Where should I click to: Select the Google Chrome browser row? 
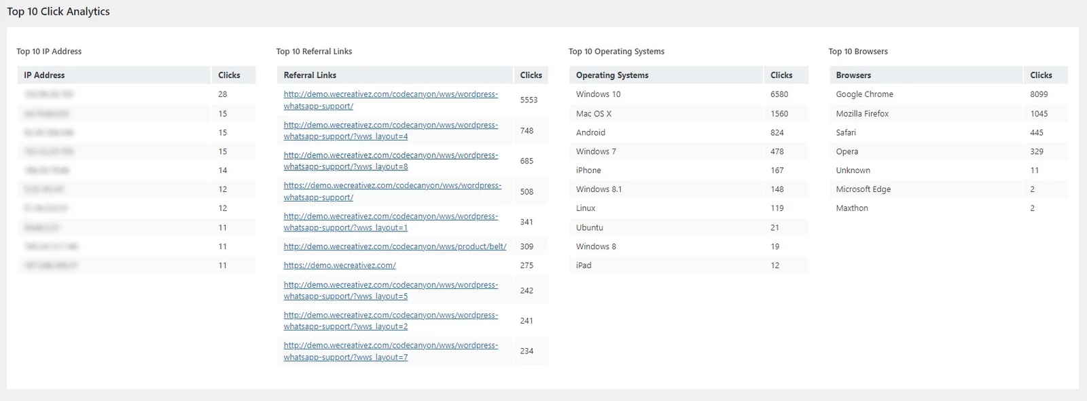(864, 94)
